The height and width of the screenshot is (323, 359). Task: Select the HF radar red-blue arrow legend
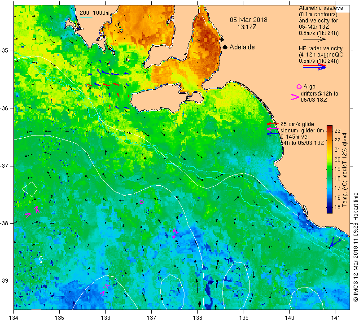click(x=315, y=66)
